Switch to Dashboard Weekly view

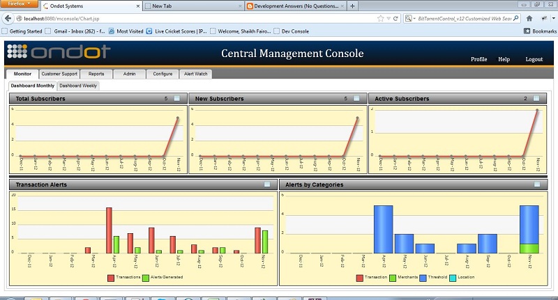(78, 86)
